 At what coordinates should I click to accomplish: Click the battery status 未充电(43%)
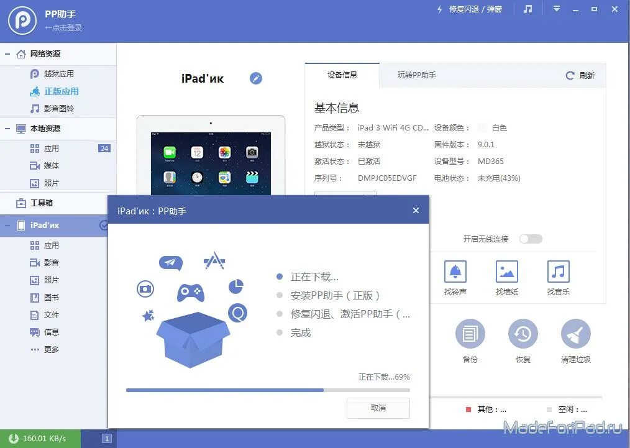(499, 178)
